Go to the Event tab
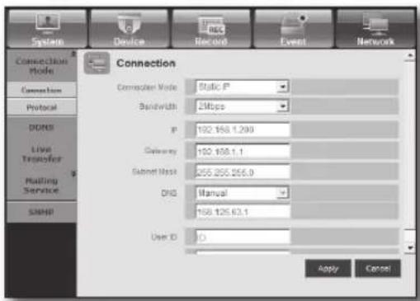Viewport: 420px width, 301px height. pyautogui.click(x=293, y=29)
